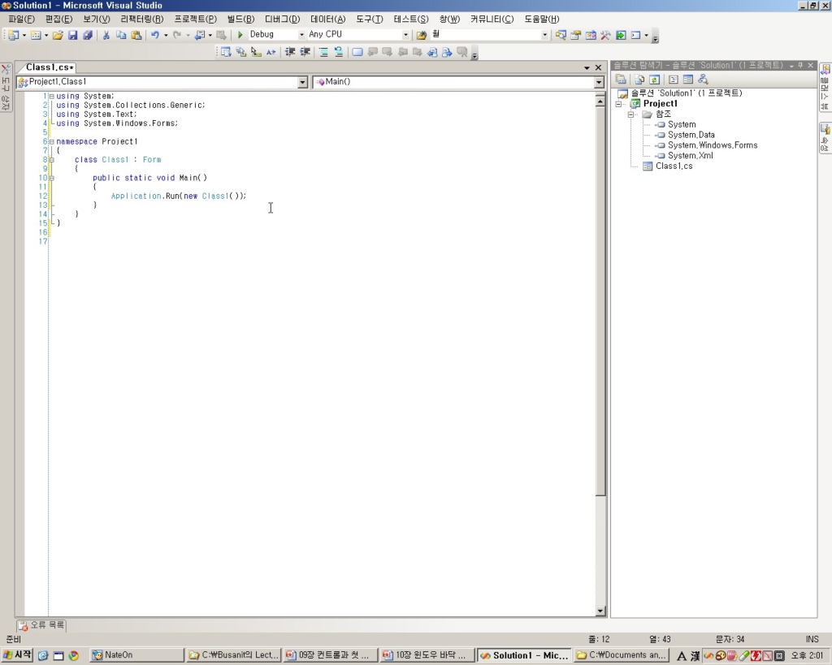Click the Copy toolbar icon
The image size is (832, 665).
point(121,35)
